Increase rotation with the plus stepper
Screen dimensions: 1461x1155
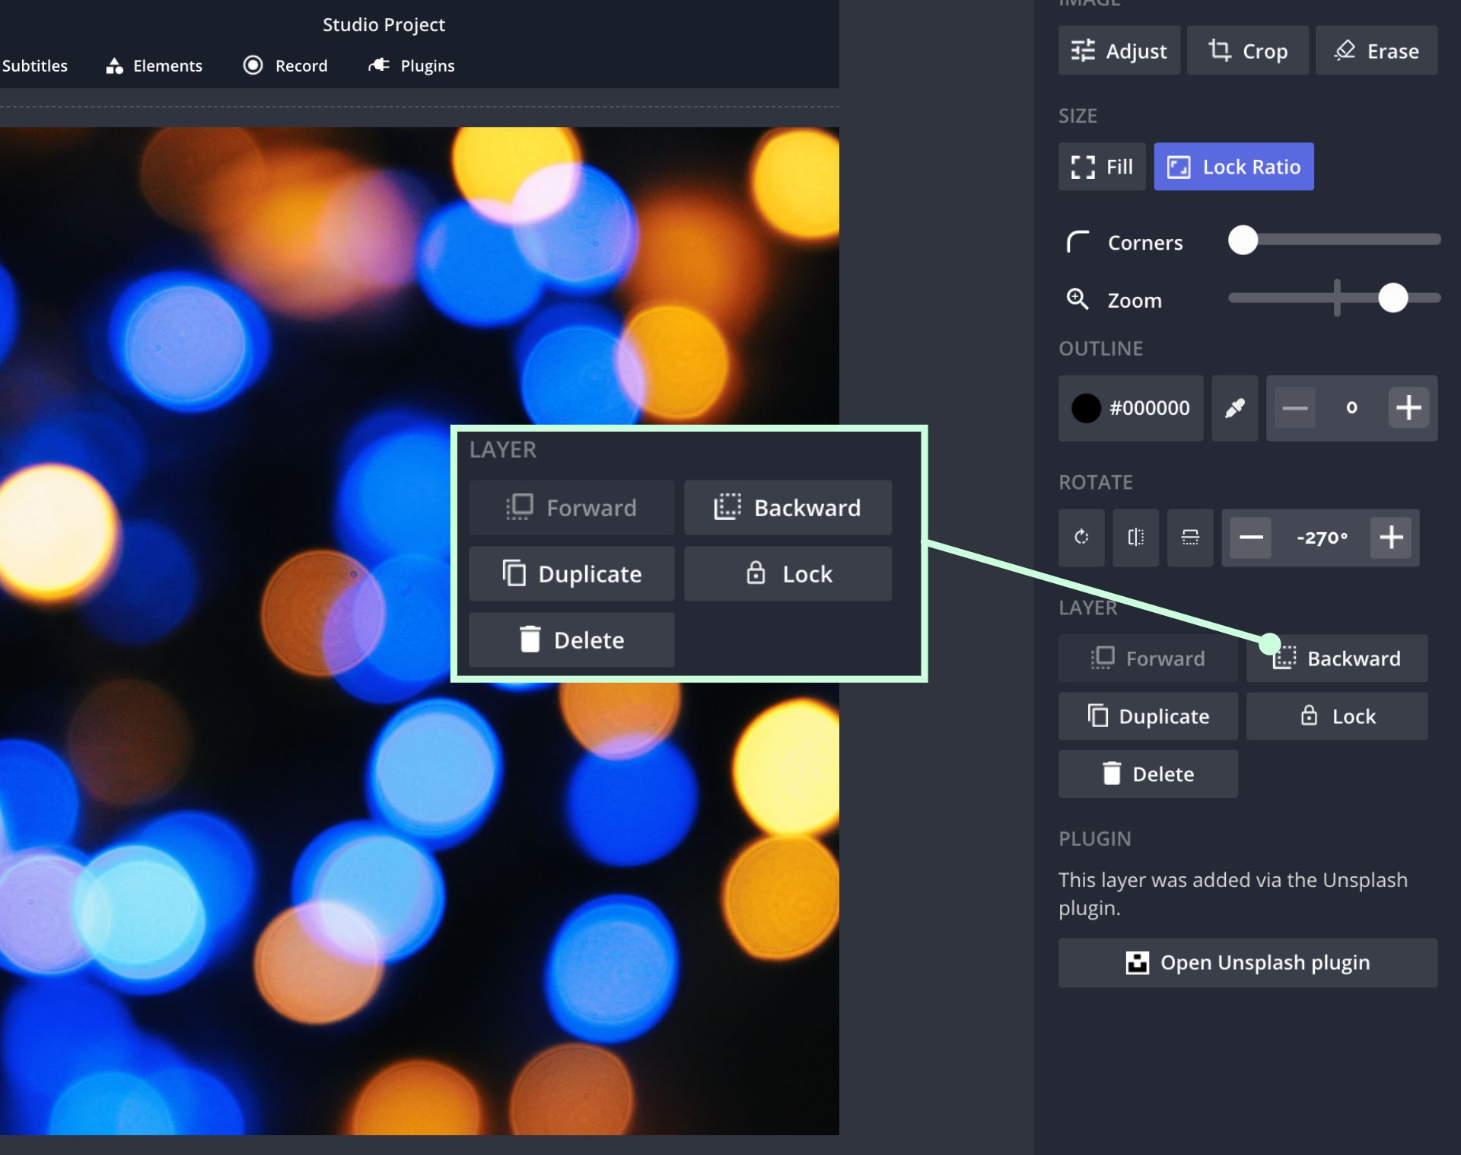click(x=1391, y=538)
